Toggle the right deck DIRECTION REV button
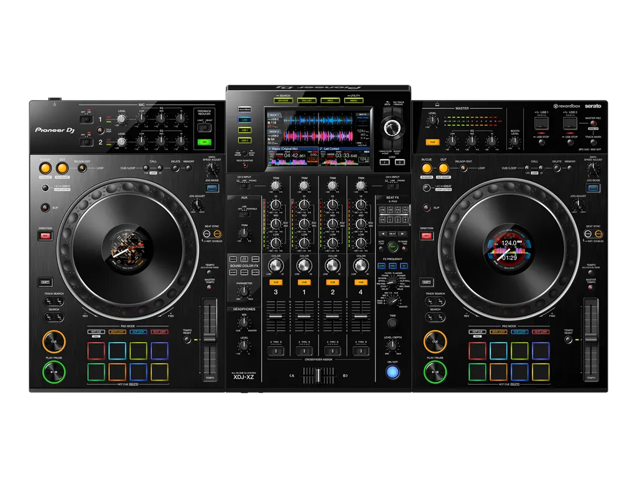Image resolution: width=637 pixels, height=478 pixels. [427, 236]
